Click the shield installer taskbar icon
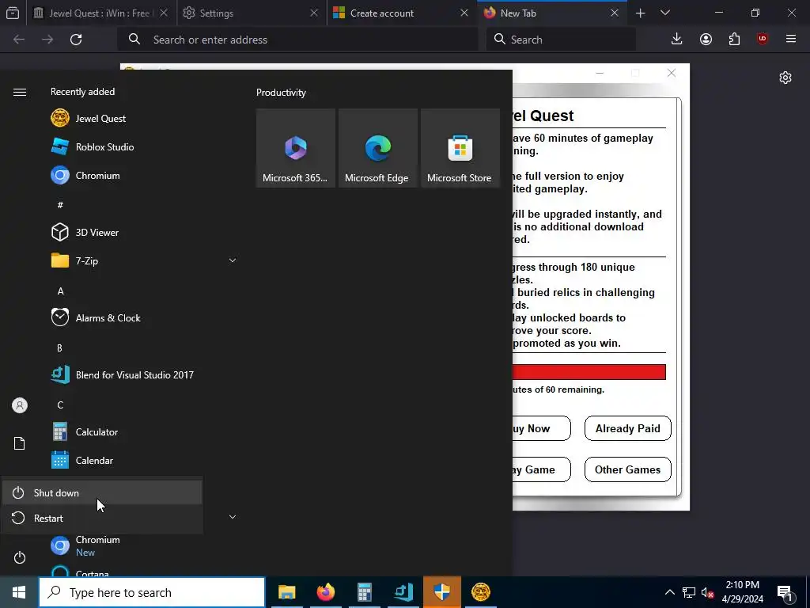 point(441,592)
